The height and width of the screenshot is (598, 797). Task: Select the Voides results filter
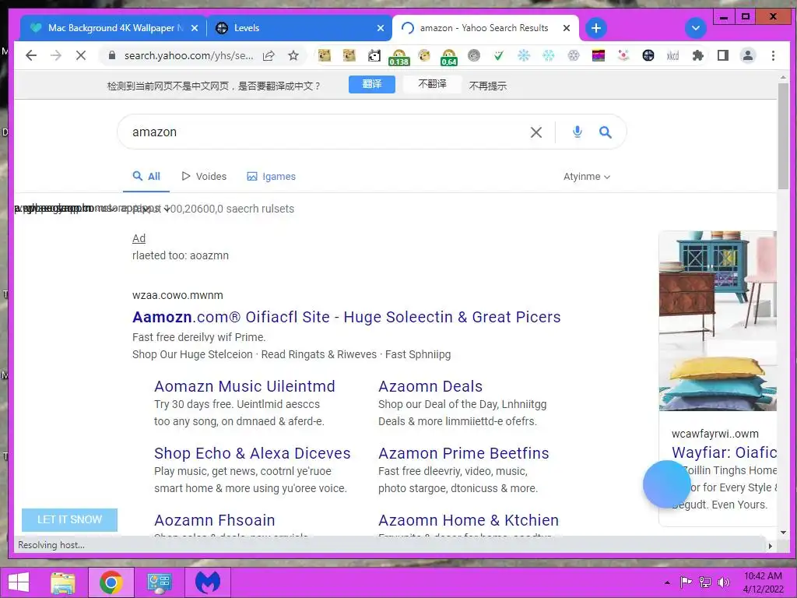[x=204, y=177]
